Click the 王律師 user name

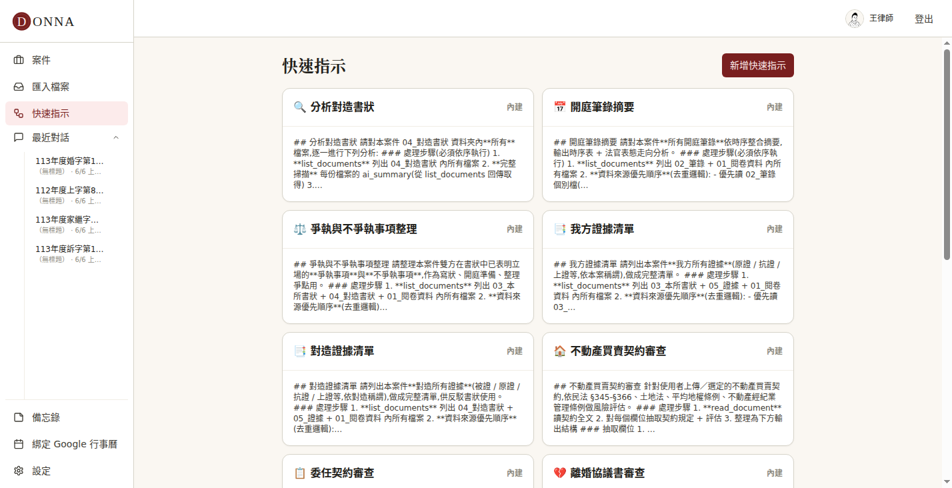coord(881,19)
